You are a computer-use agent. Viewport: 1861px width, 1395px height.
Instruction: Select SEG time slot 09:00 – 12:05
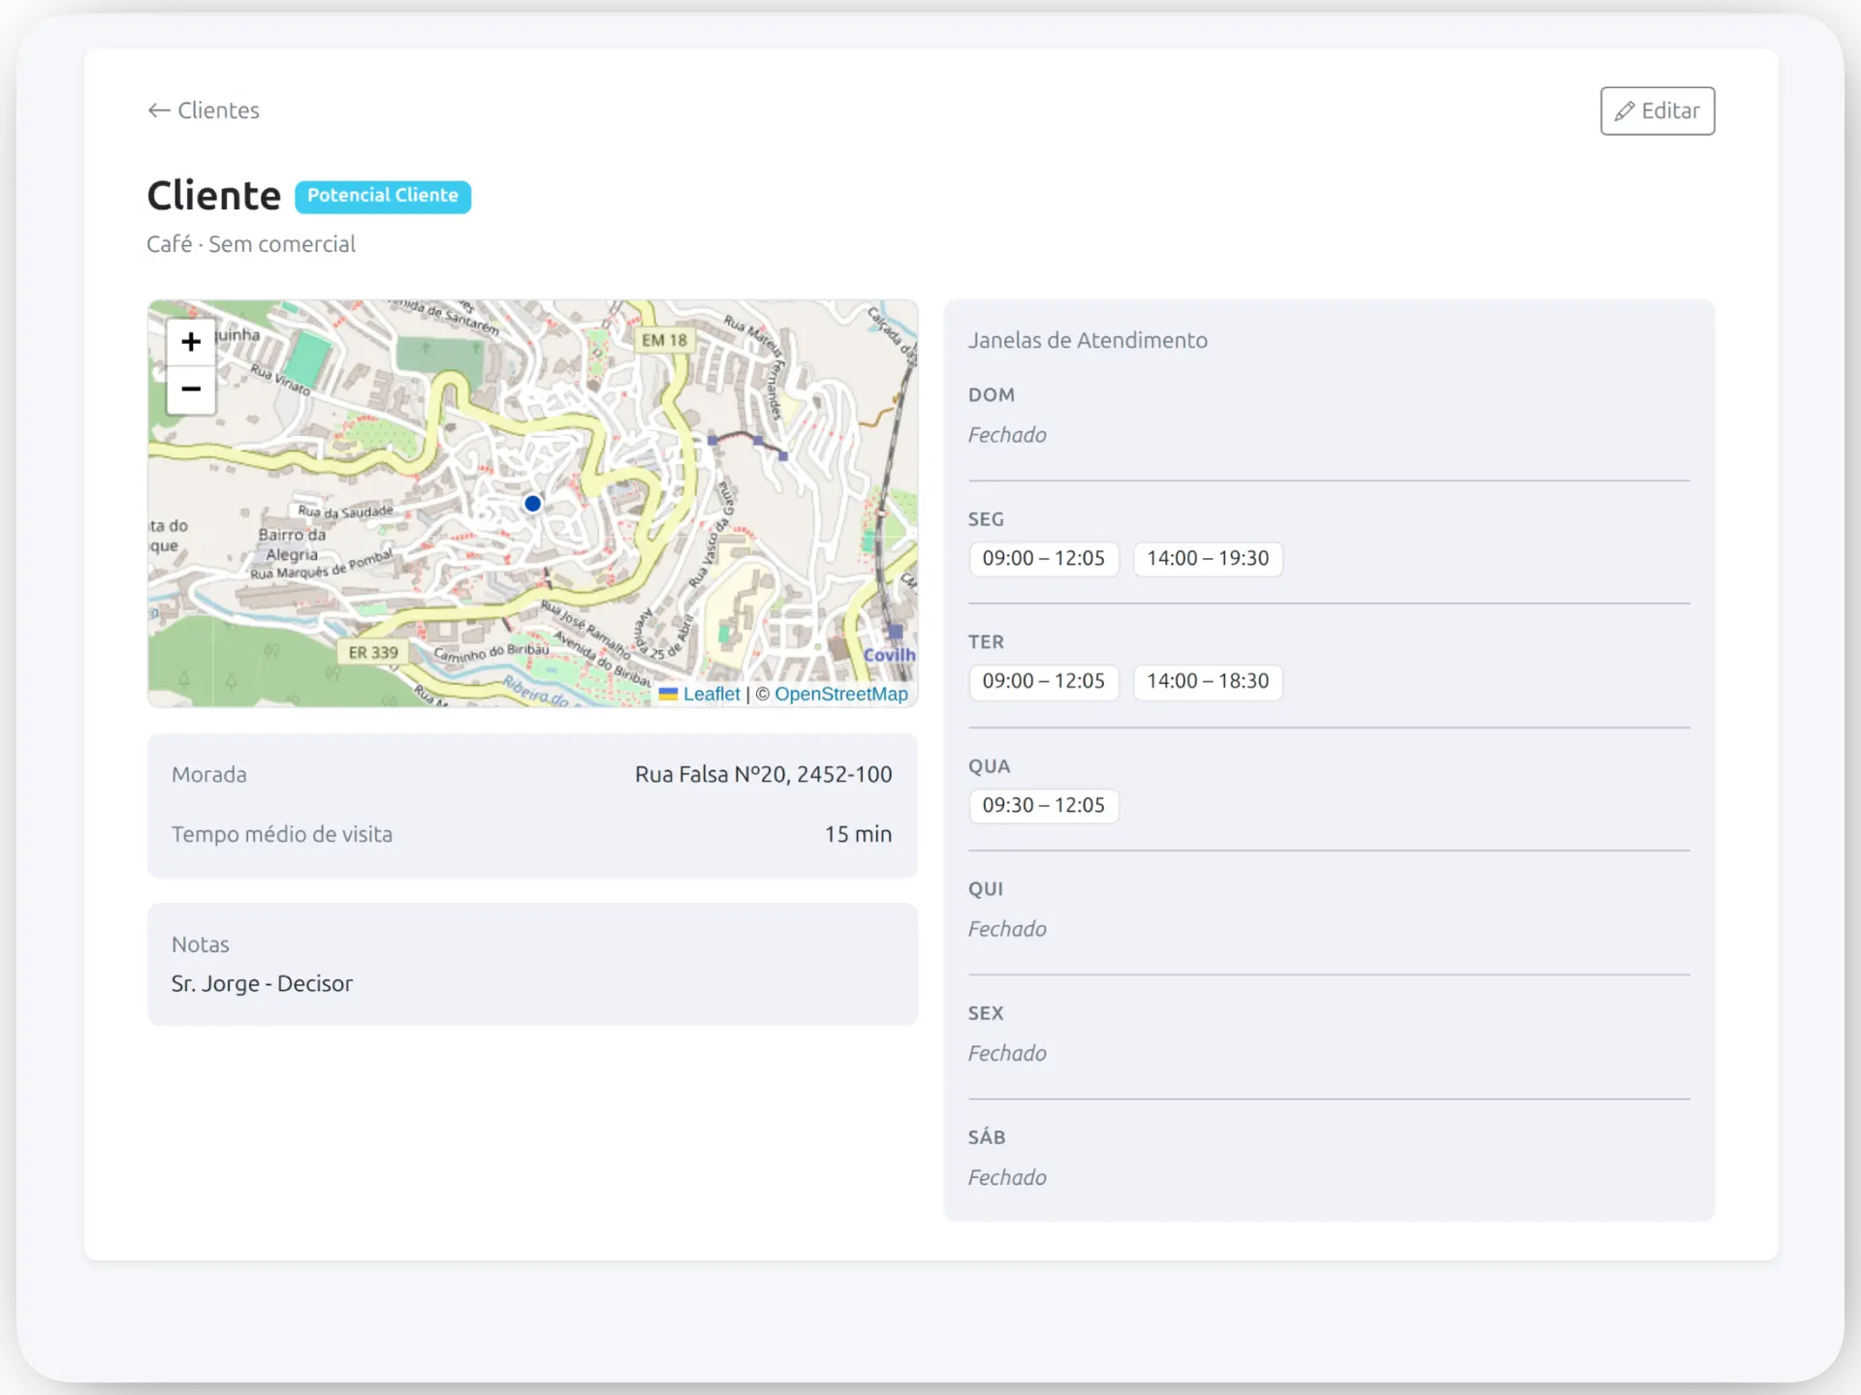(x=1043, y=558)
